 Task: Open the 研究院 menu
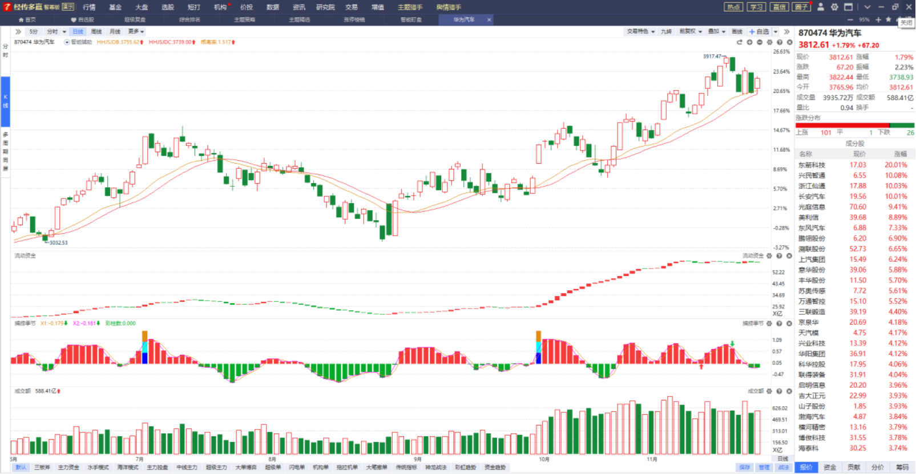tap(325, 7)
